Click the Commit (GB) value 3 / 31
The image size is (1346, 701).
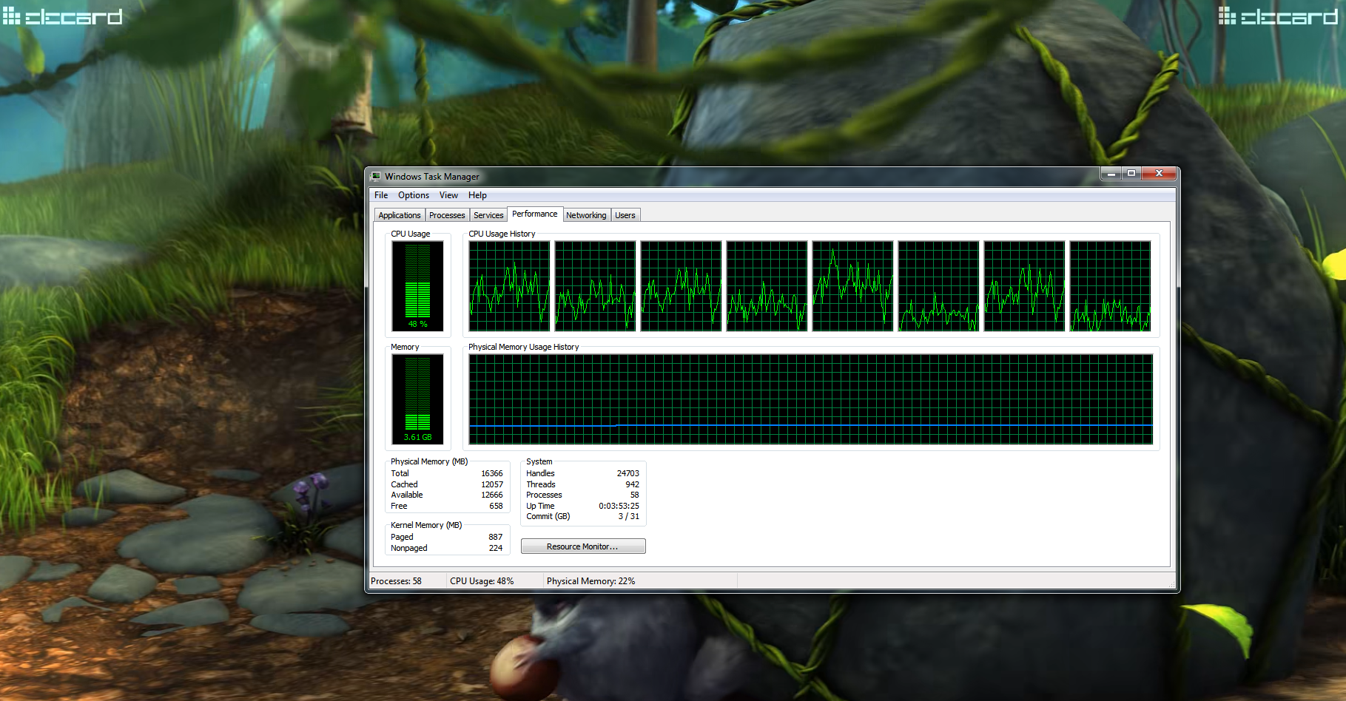tap(629, 516)
